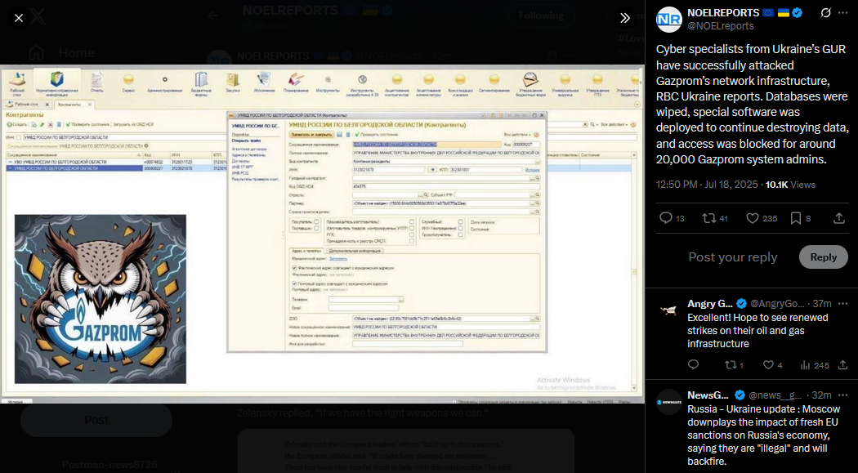Close the full-screen image viewer
This screenshot has height=473, width=858.
[19, 18]
